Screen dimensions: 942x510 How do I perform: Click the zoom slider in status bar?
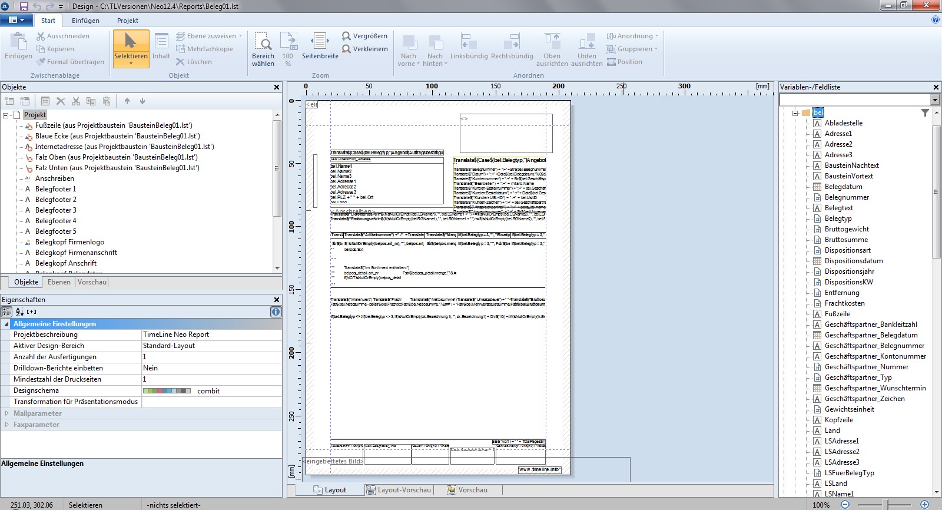[x=884, y=505]
